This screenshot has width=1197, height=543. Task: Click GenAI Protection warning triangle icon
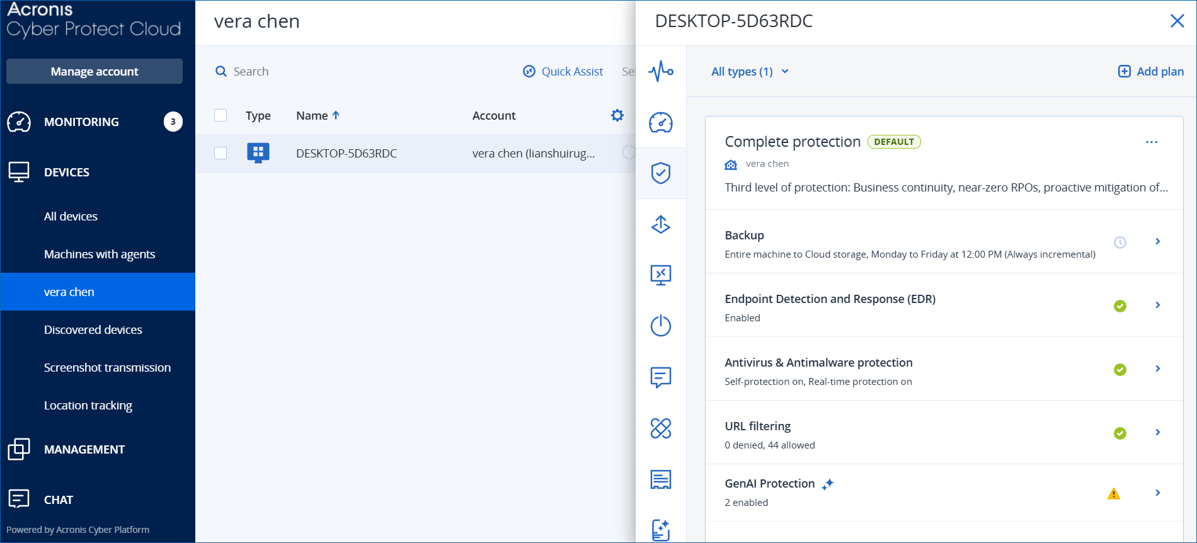1114,494
